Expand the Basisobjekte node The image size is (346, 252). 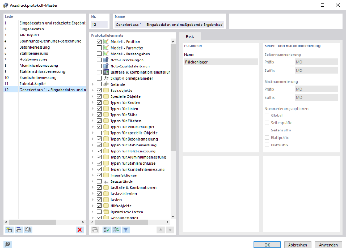pos(92,91)
